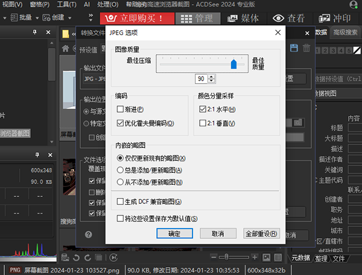Click the shopping cart buy now icon
Viewport: 362px width, 275px height.
110,18
